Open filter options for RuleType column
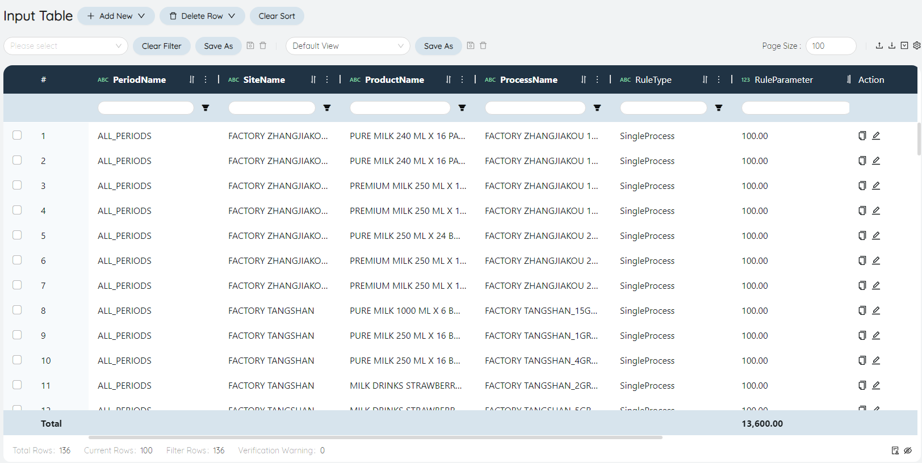This screenshot has width=922, height=463. click(x=719, y=108)
